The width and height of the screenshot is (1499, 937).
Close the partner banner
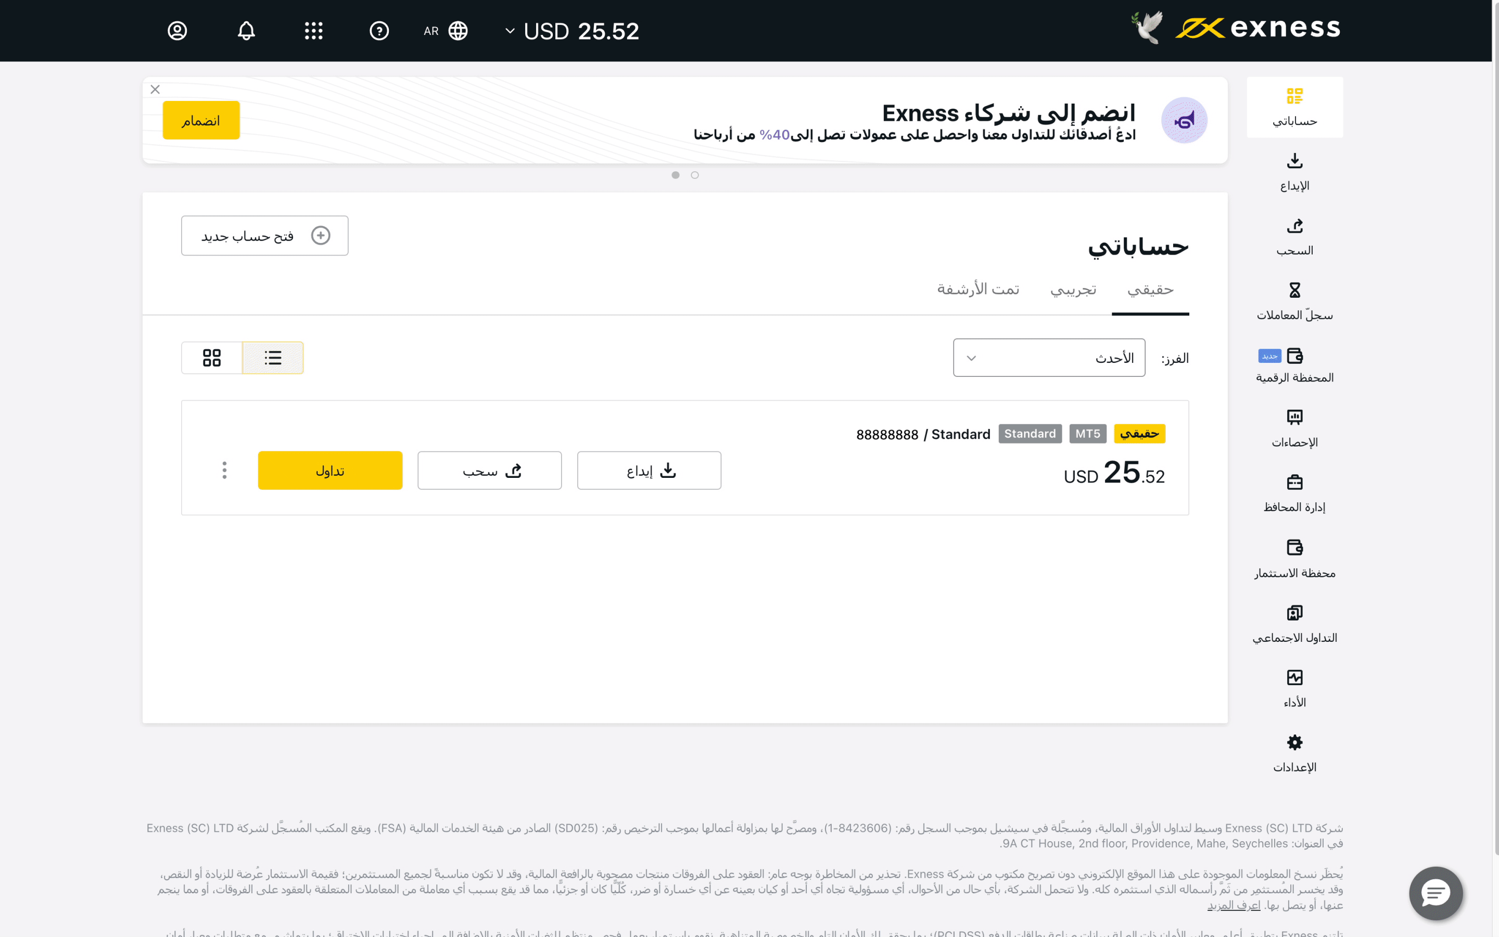155,89
